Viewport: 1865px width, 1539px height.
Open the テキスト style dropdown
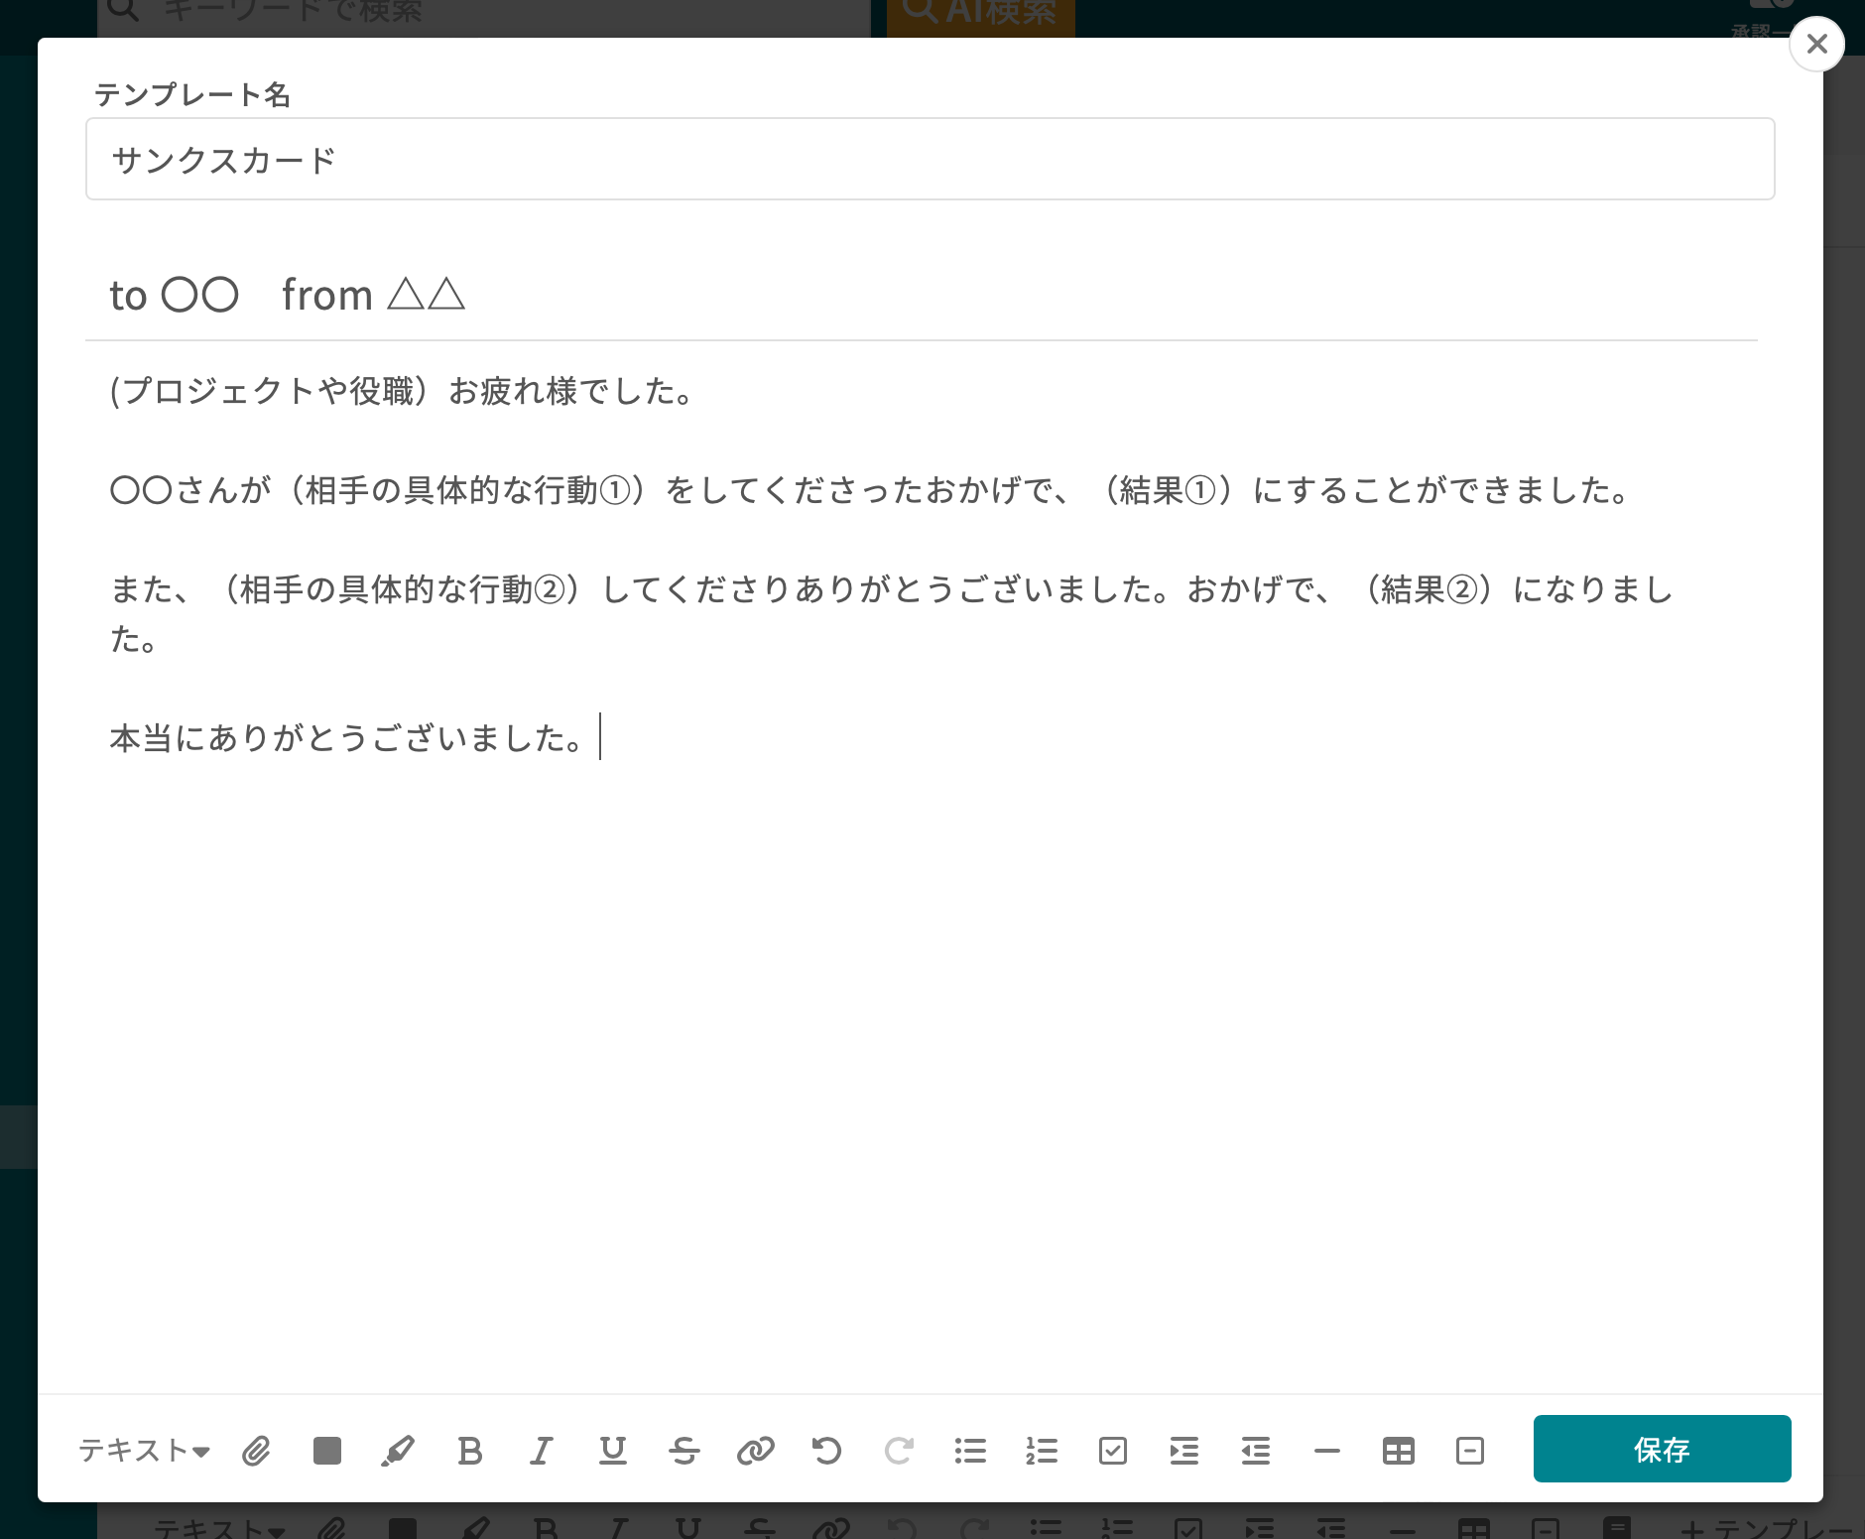tap(145, 1451)
